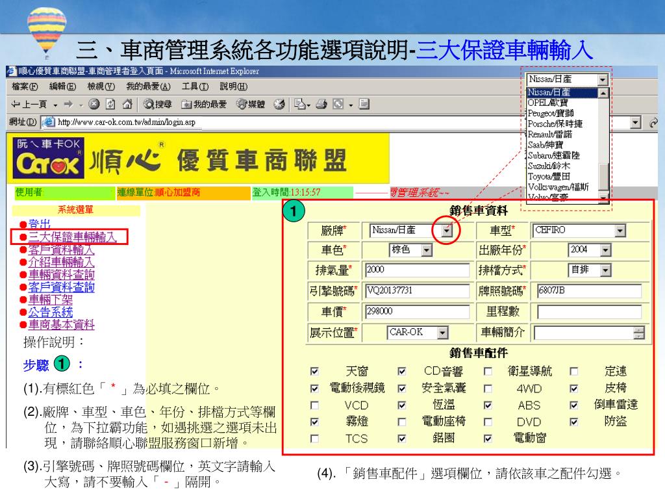665x499 pixels.
Task: Click the Discuss icon at toolbar end
Action: coord(364,104)
